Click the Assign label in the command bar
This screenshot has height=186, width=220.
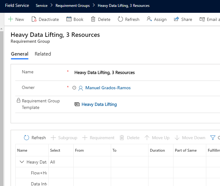[x=160, y=19]
